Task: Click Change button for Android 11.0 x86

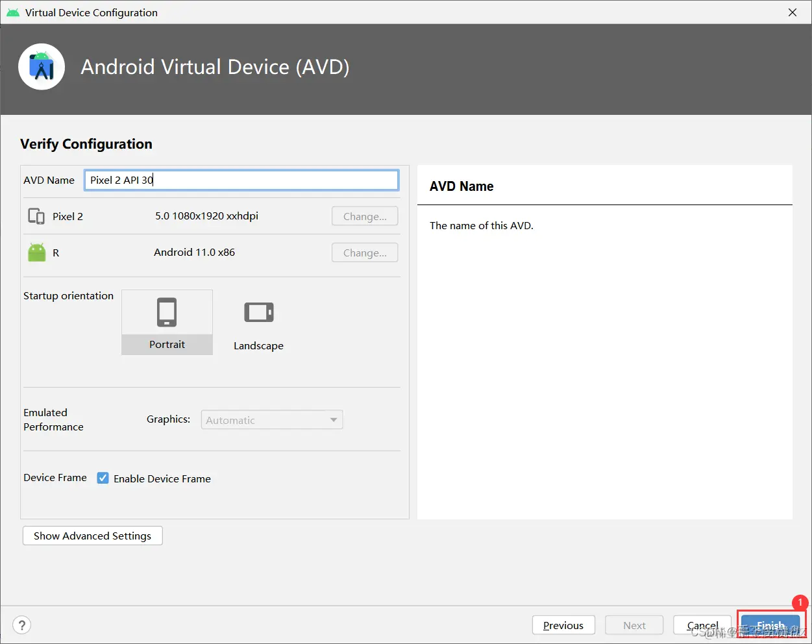Action: point(365,253)
